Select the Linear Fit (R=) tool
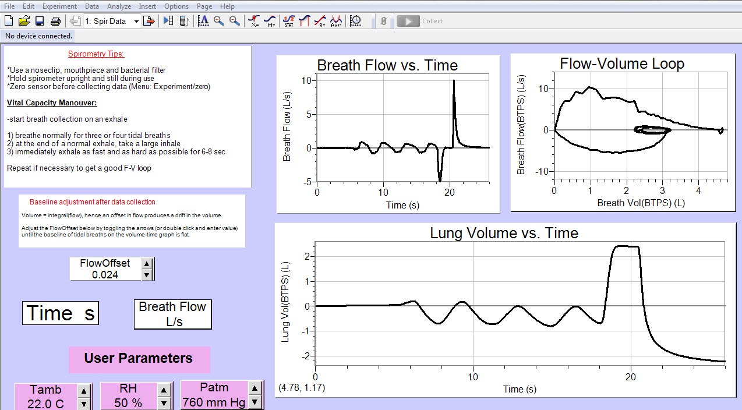This screenshot has height=410, width=742. click(320, 21)
